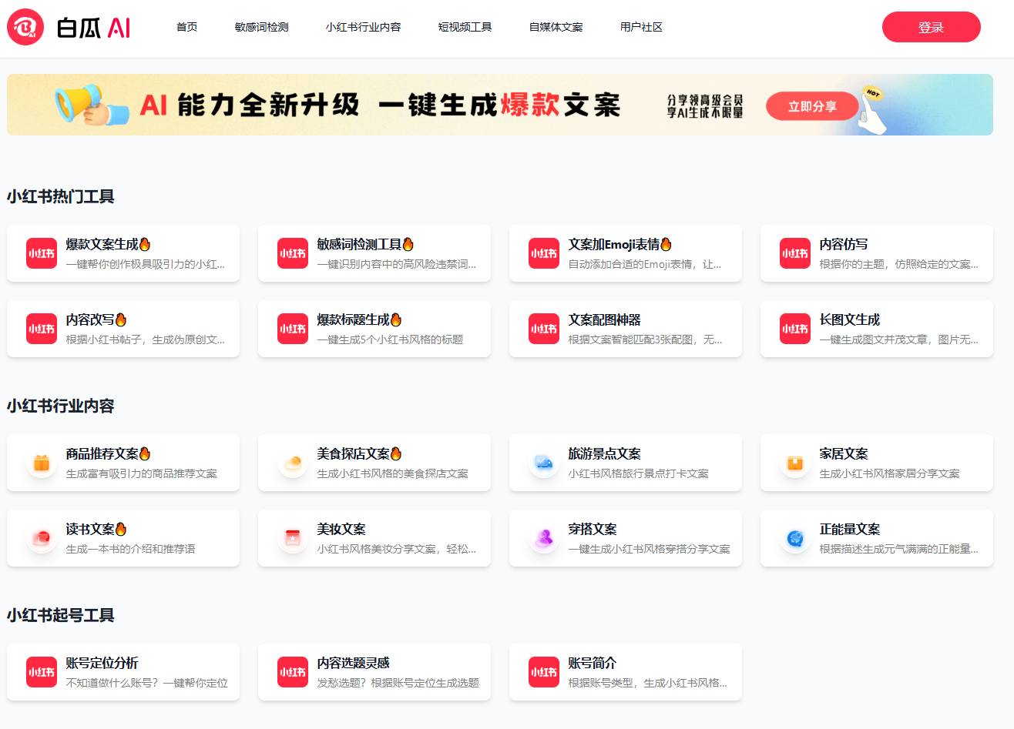This screenshot has height=729, width=1014.
Task: Go to 敏感词检测 in the top menu
Action: click(x=261, y=27)
